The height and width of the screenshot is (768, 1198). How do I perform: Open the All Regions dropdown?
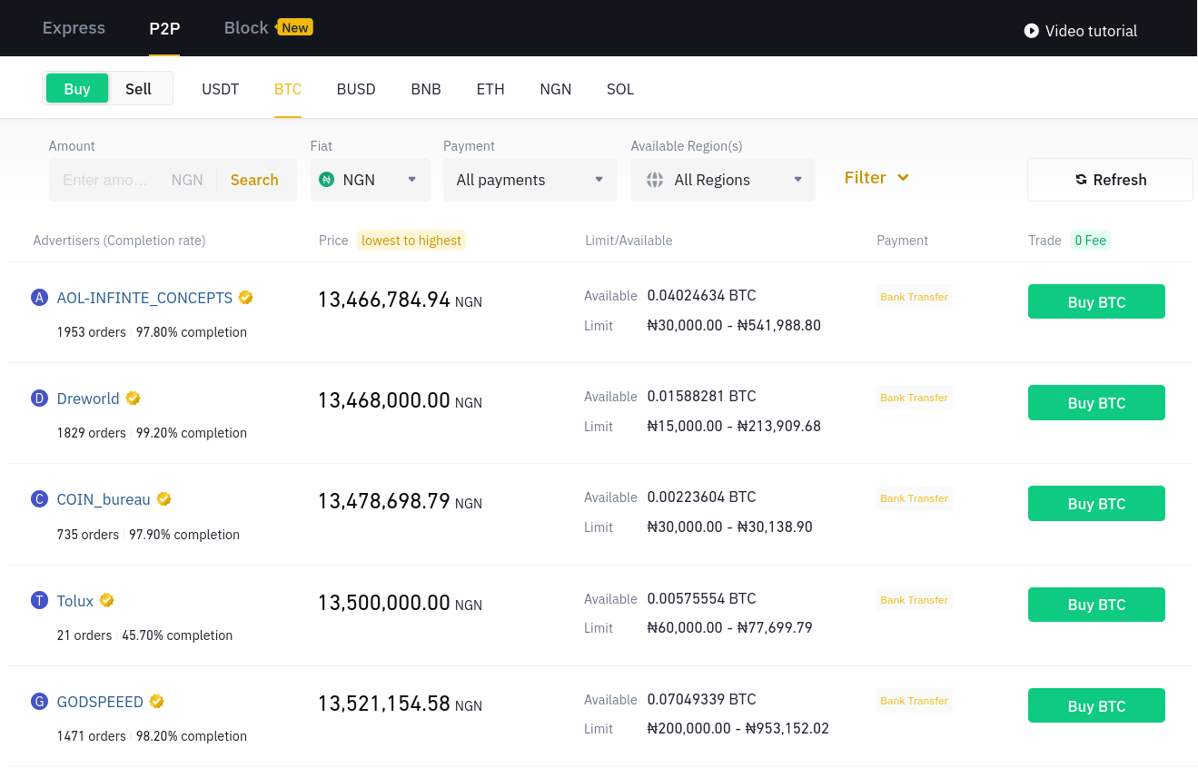[x=723, y=180]
